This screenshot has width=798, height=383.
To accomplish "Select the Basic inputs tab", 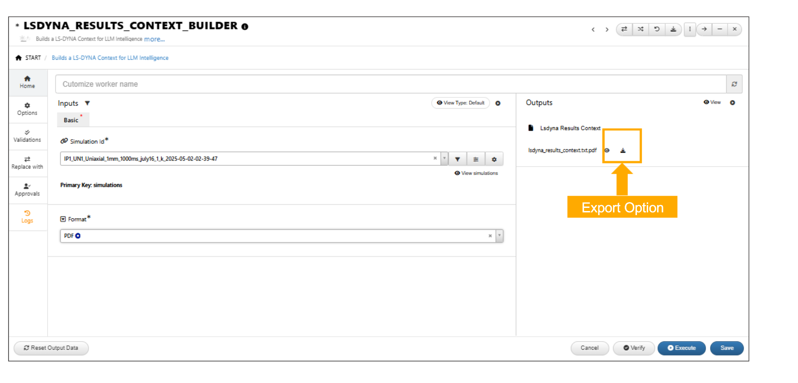I will (x=73, y=120).
